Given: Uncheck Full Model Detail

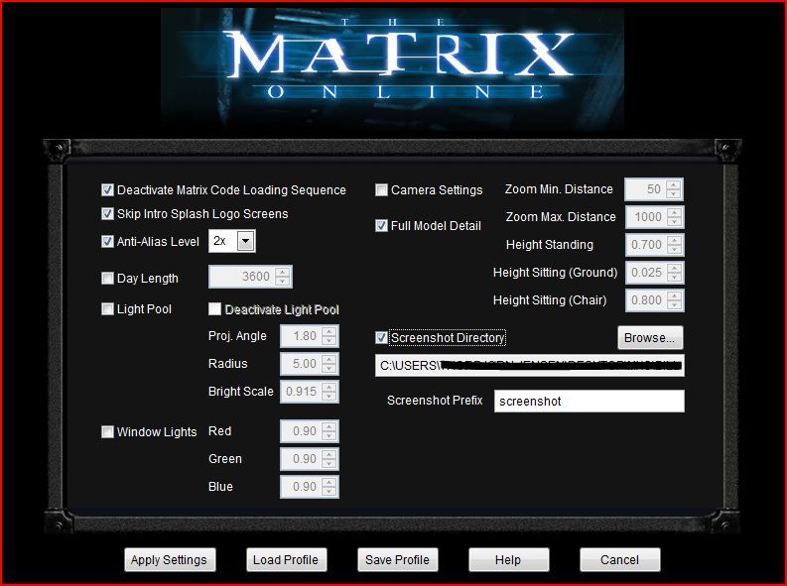Looking at the screenshot, I should click(x=381, y=226).
